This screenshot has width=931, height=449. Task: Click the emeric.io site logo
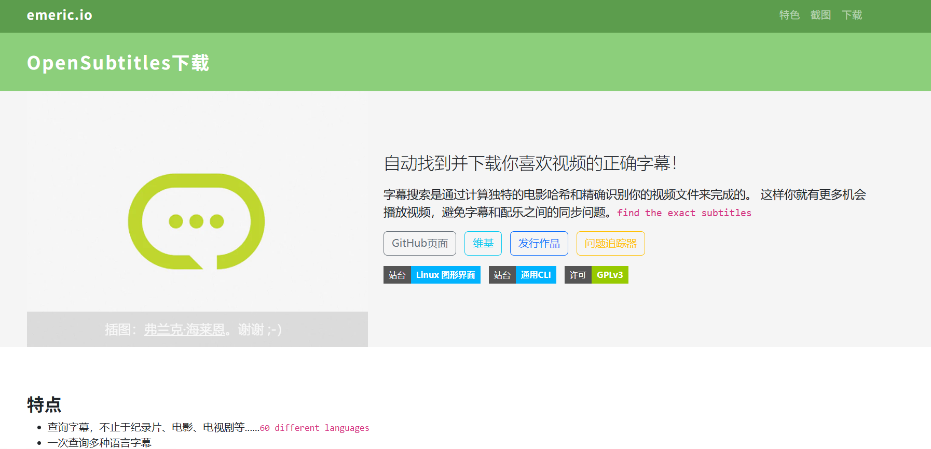pos(60,15)
